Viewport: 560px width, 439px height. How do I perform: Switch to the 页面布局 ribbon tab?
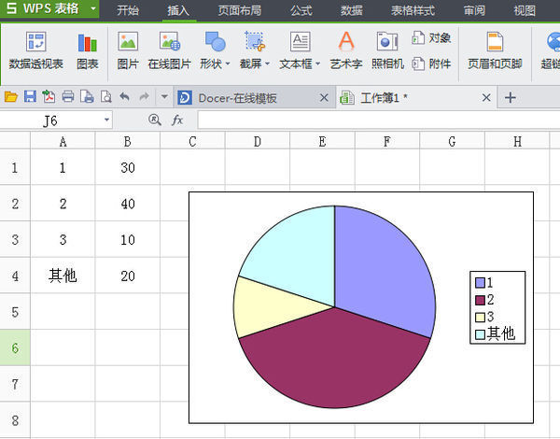tap(240, 10)
